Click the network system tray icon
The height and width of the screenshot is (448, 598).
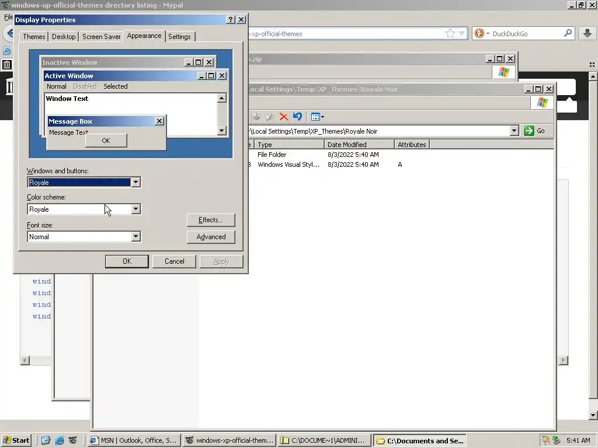(556, 440)
